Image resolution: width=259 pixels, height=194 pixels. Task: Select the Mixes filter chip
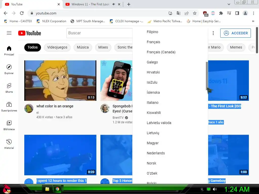tap(103, 47)
